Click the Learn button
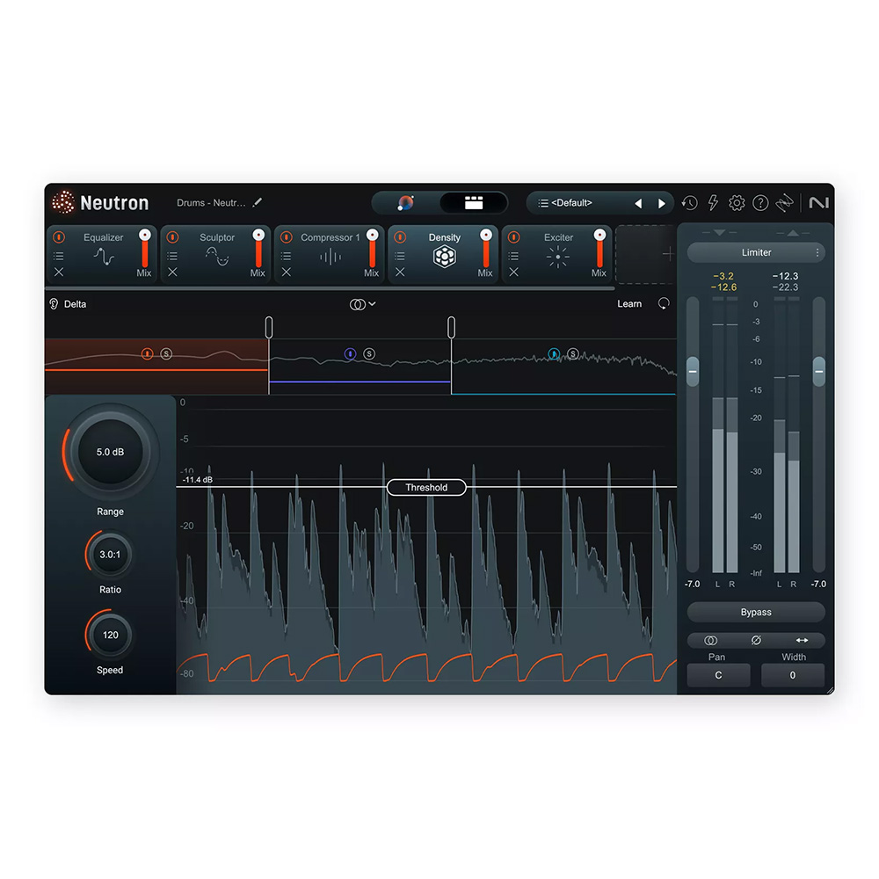879x879 pixels. click(x=629, y=304)
